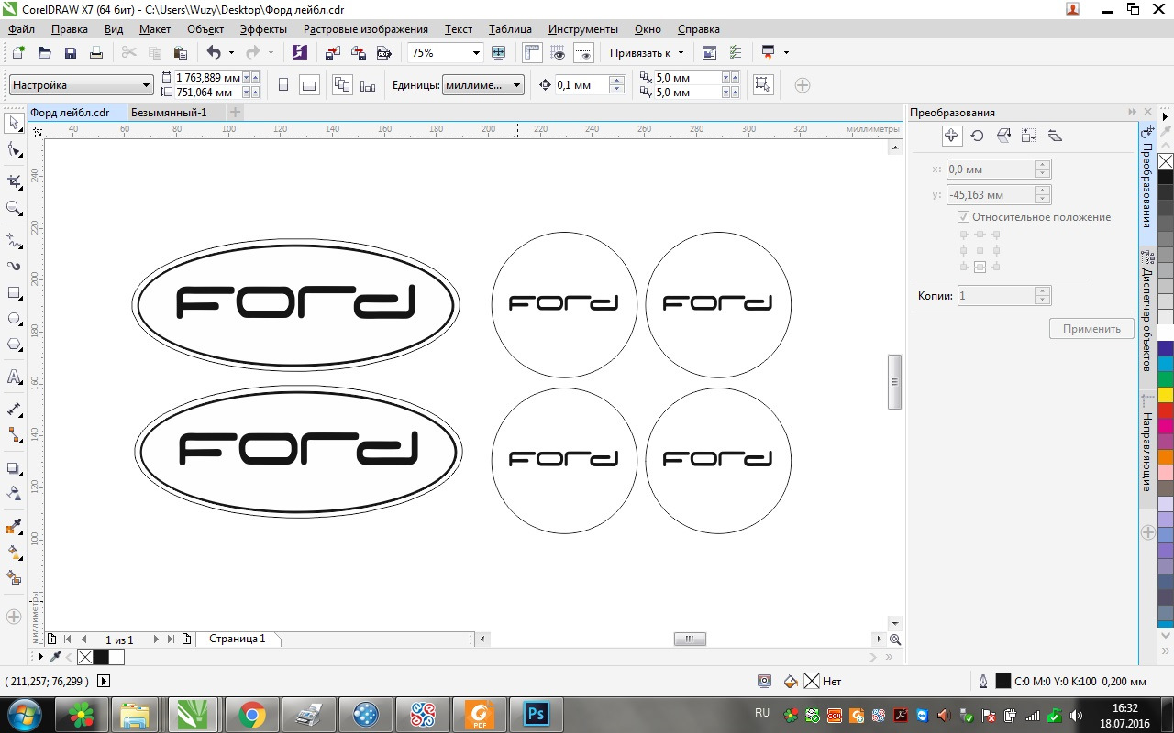
Task: Select the Artistic Media tool
Action: 14,267
